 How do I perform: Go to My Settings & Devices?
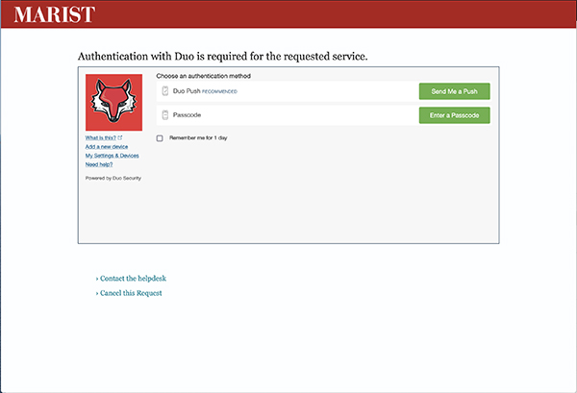click(113, 156)
